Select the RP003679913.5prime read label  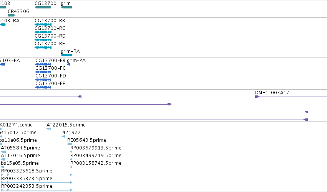point(96,148)
